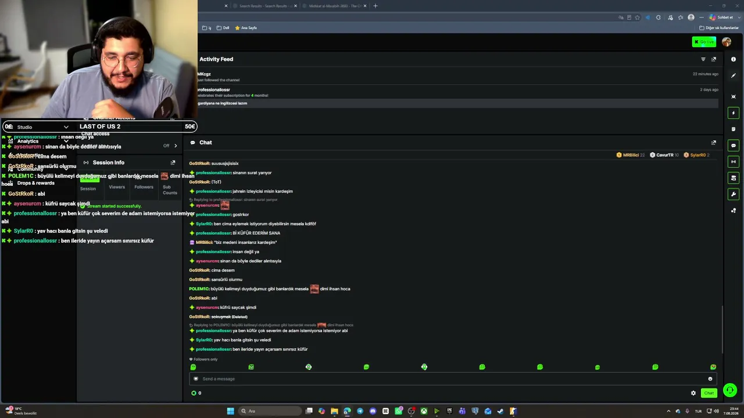Viewport: 744px width, 418px height.
Task: Click the "cima desem" chat message
Action: (223, 271)
